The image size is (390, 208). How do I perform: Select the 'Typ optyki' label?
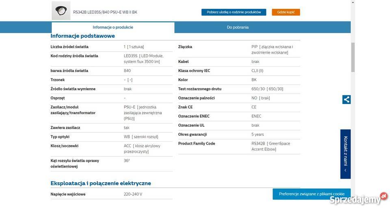click(x=60, y=137)
